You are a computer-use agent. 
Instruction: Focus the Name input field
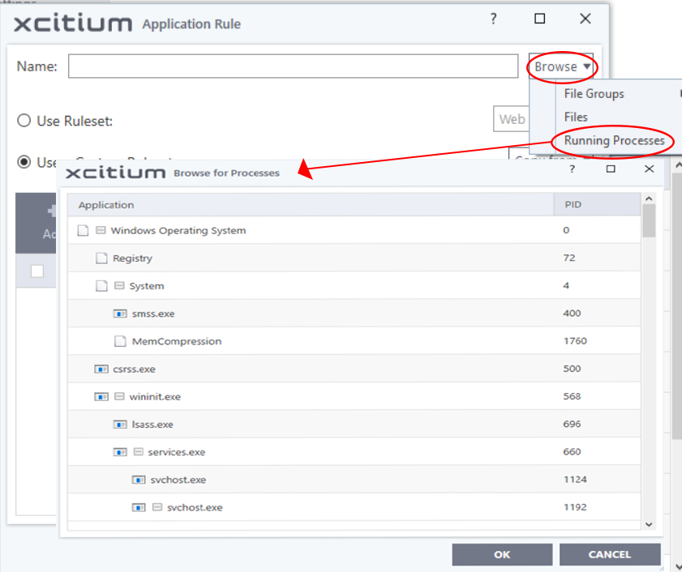click(x=294, y=66)
